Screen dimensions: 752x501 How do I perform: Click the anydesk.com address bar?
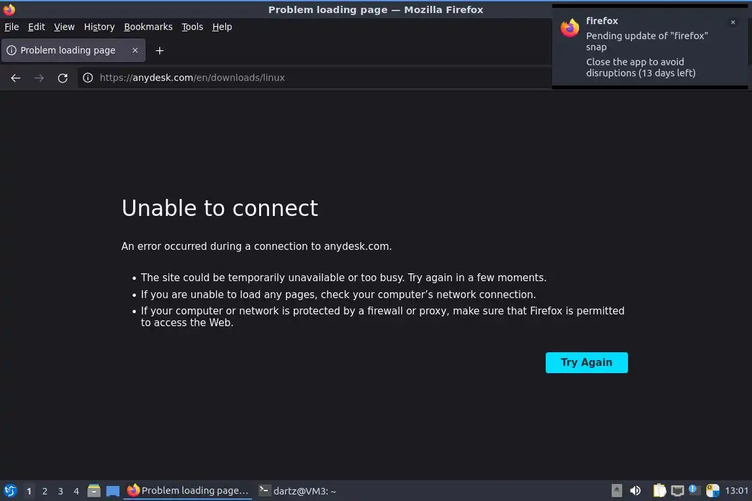[x=314, y=78]
